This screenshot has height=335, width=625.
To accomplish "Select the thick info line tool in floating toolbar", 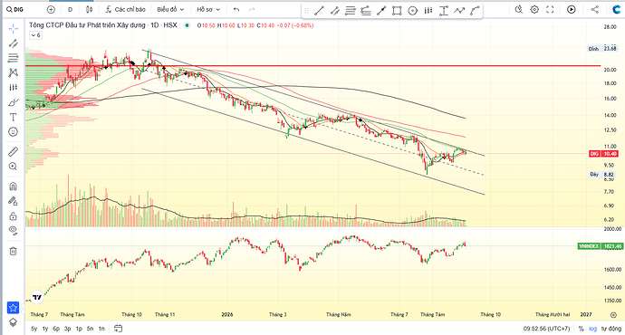I will coord(381,11).
